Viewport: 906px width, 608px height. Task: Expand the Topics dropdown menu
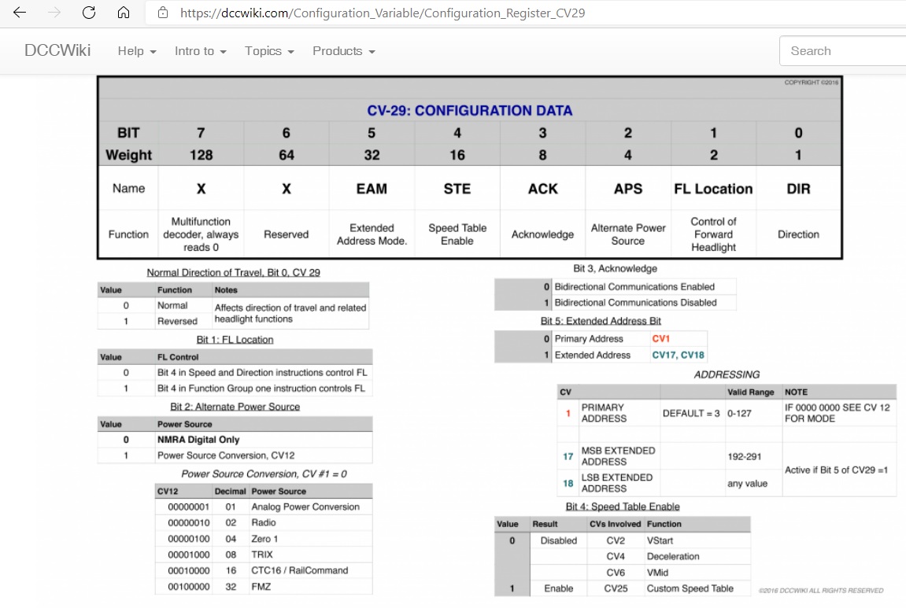tap(269, 51)
